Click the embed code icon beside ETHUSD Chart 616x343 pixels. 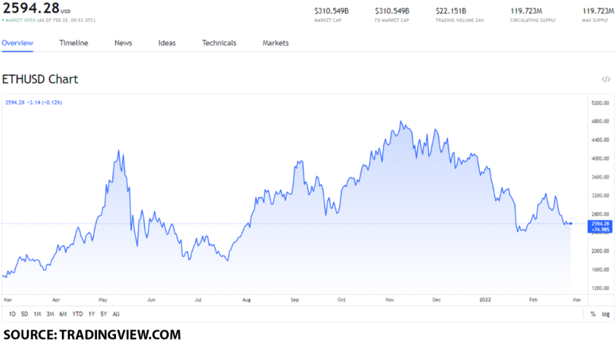[606, 79]
